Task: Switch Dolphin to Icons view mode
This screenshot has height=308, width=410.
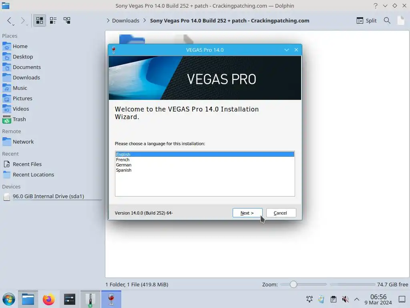Action: click(40, 20)
